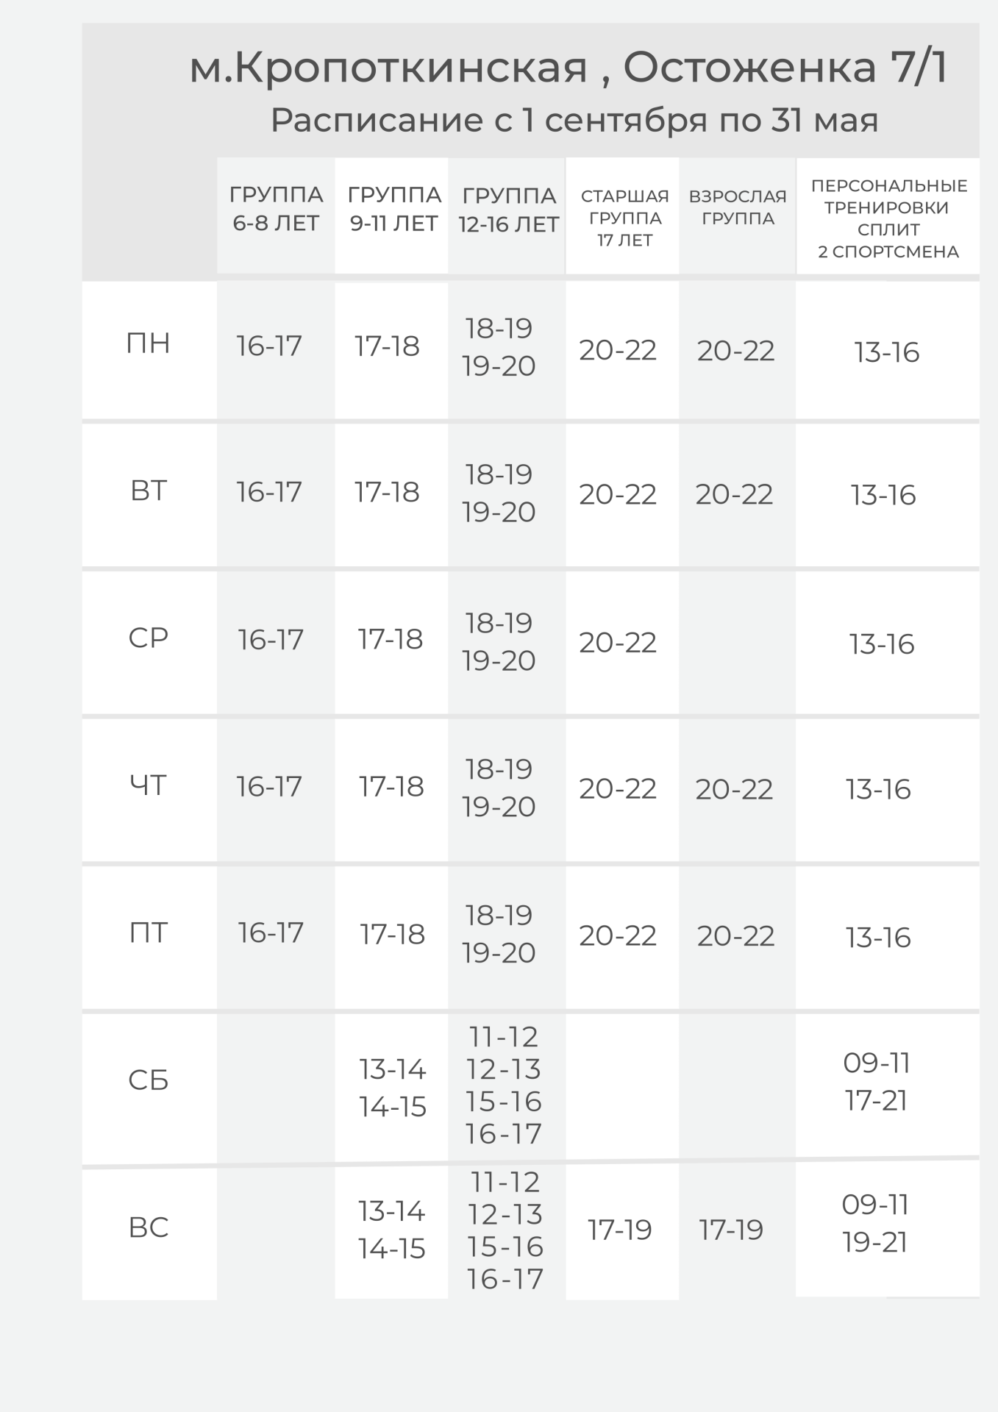The height and width of the screenshot is (1412, 998).
Task: Click the ПТ day label
Action: pos(149,933)
